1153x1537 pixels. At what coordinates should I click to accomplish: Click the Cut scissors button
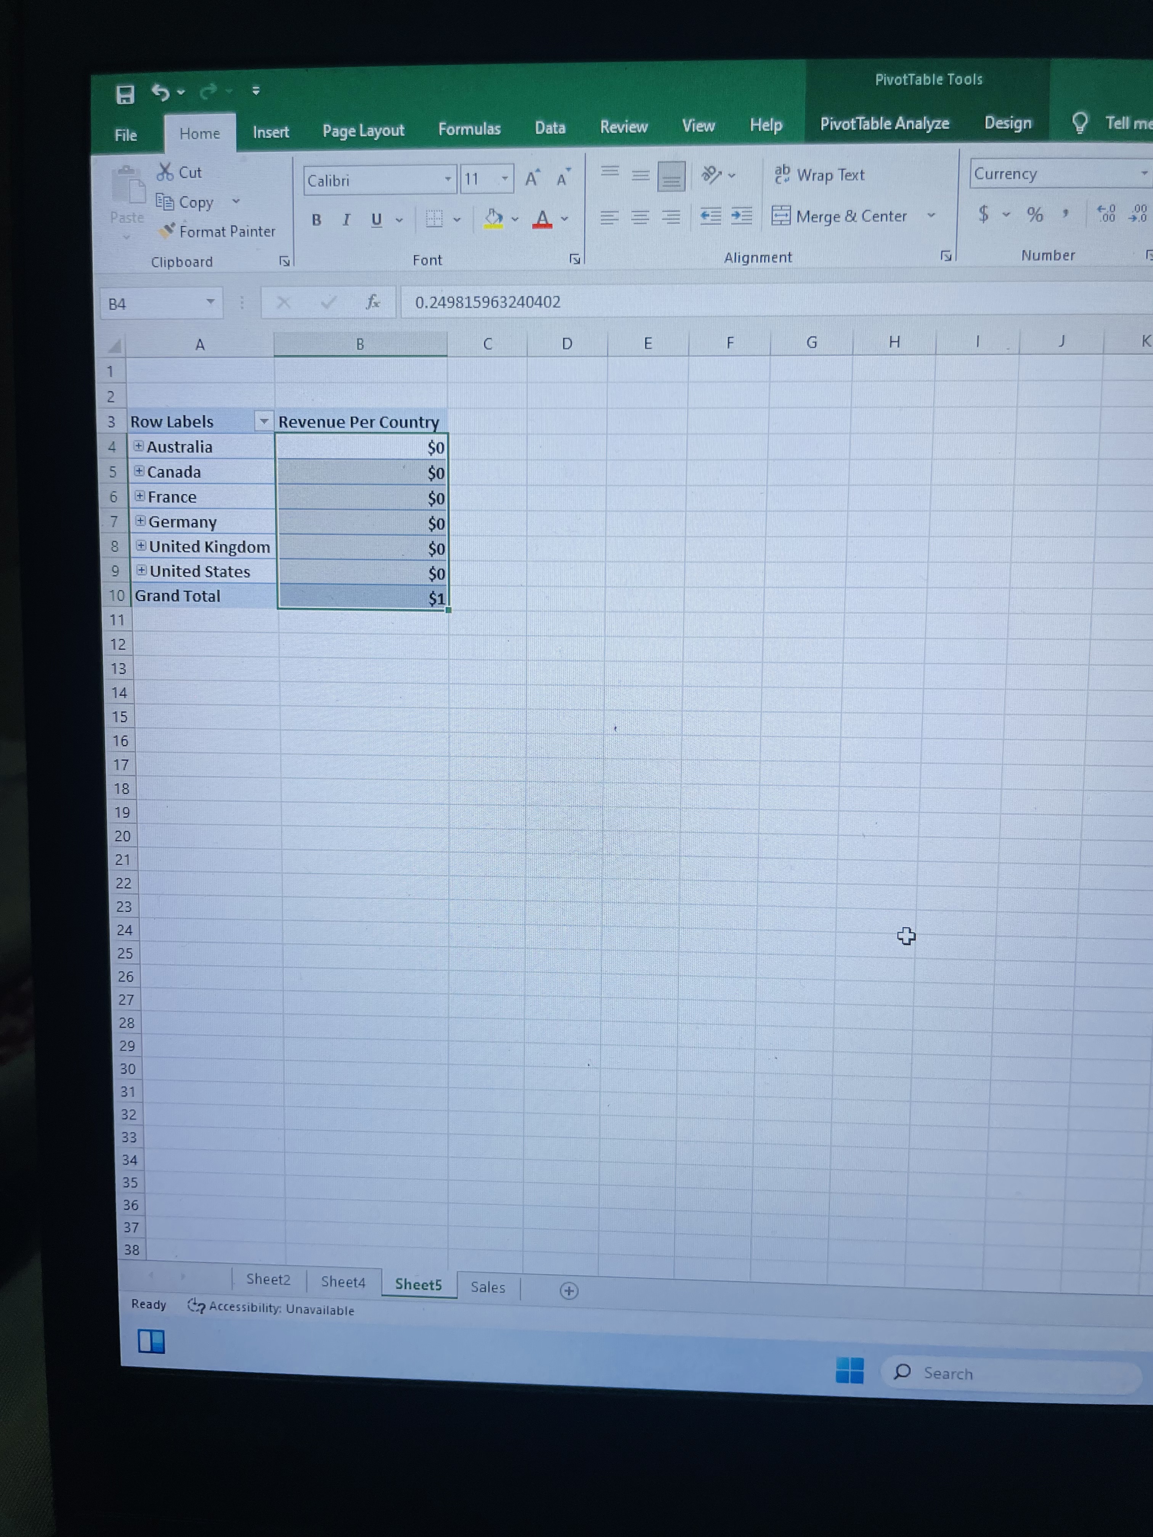click(179, 172)
